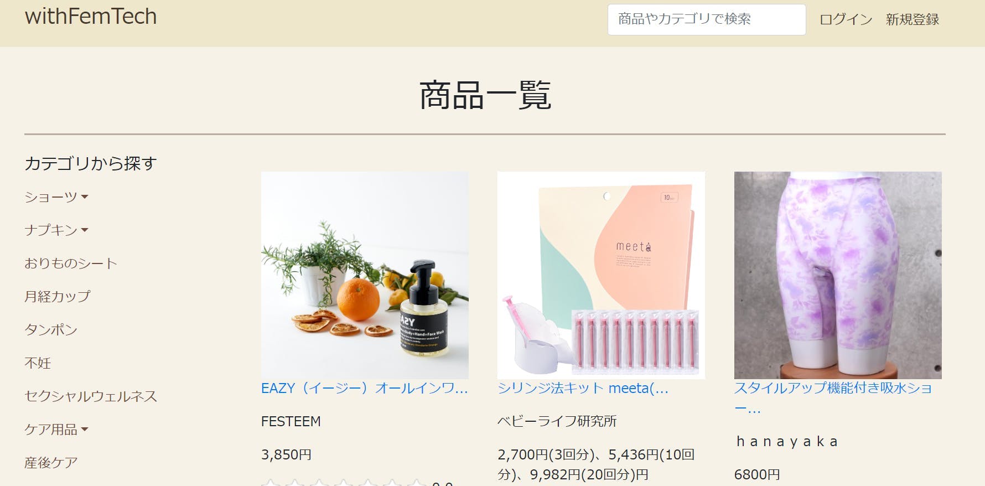Expand the ショーツ category dropdown
This screenshot has height=486, width=985.
pos(56,197)
